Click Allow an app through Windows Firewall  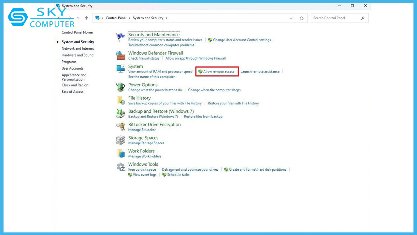195,58
